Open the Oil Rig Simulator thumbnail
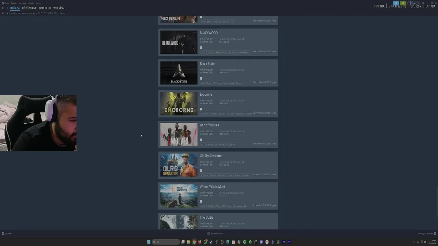This screenshot has width=438, height=246. tap(179, 165)
